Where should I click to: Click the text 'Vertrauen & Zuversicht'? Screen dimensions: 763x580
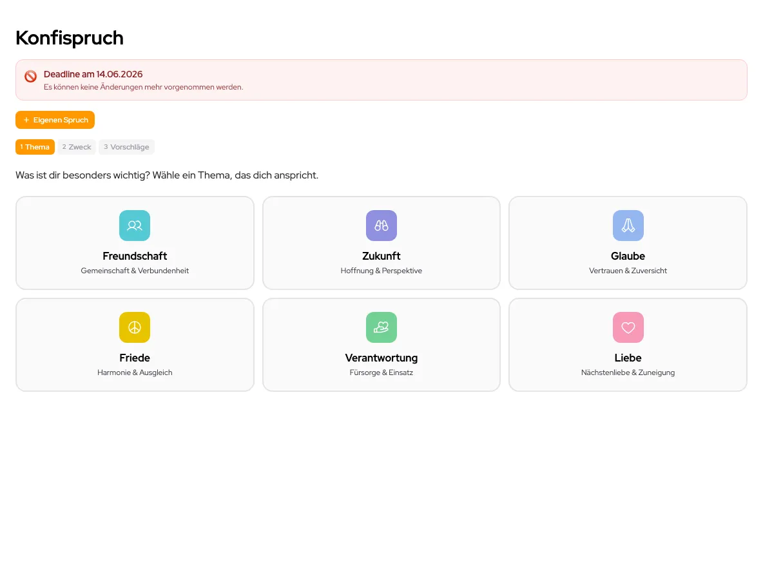coord(628,271)
